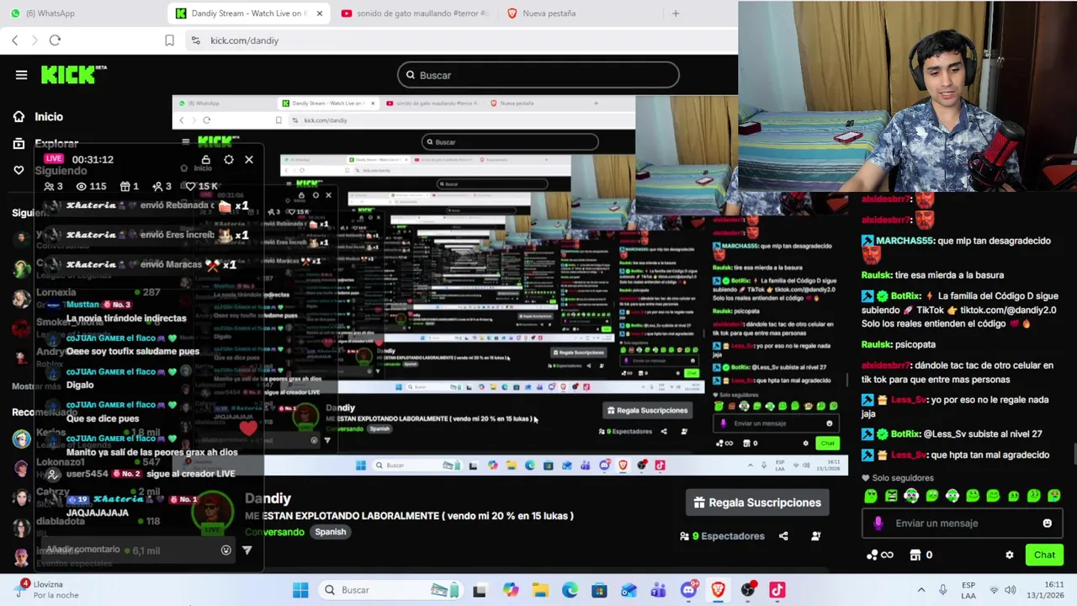Send message with the green Chat button
The image size is (1077, 606).
(x=1044, y=555)
